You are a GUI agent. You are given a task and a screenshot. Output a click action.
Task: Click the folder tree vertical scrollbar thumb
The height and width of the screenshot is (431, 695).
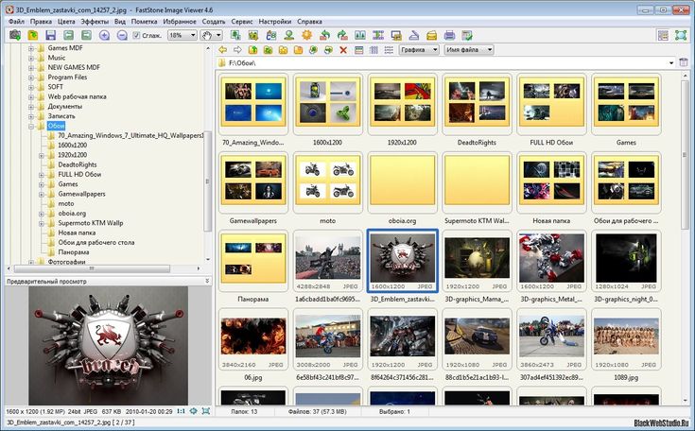pos(207,181)
